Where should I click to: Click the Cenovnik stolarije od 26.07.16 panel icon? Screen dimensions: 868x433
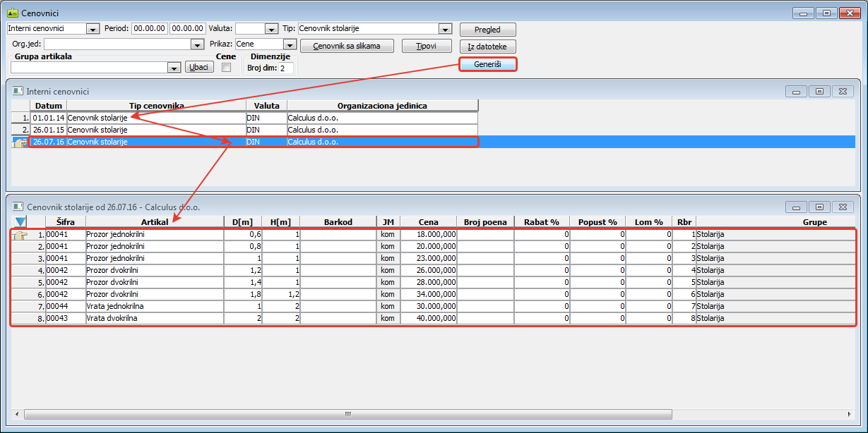point(18,207)
